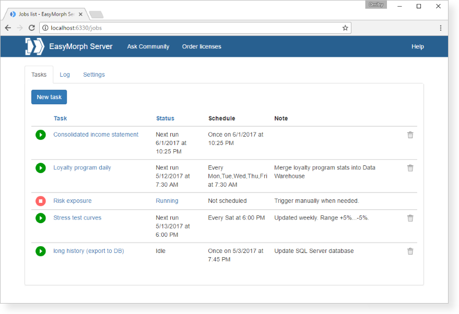Click 'Once on 6/1/2017 at 10:25 PM' schedule

tap(236, 139)
